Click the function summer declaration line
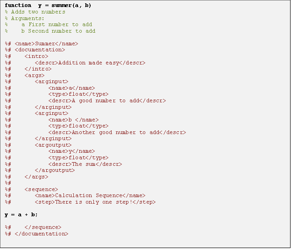 (x=48, y=6)
